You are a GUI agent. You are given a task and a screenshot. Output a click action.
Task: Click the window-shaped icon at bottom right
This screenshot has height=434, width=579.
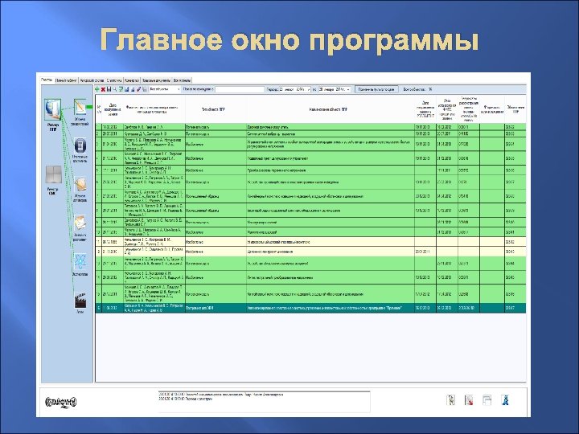pyautogui.click(x=487, y=400)
